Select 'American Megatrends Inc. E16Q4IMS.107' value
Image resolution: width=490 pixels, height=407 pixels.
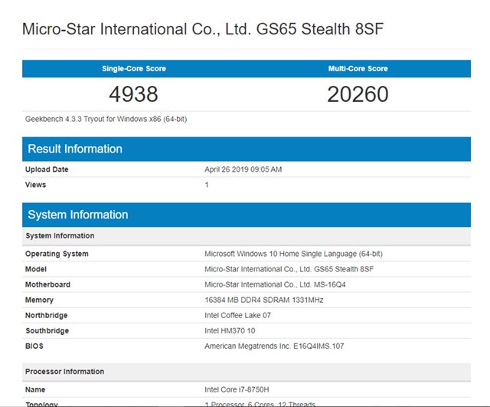(x=274, y=346)
